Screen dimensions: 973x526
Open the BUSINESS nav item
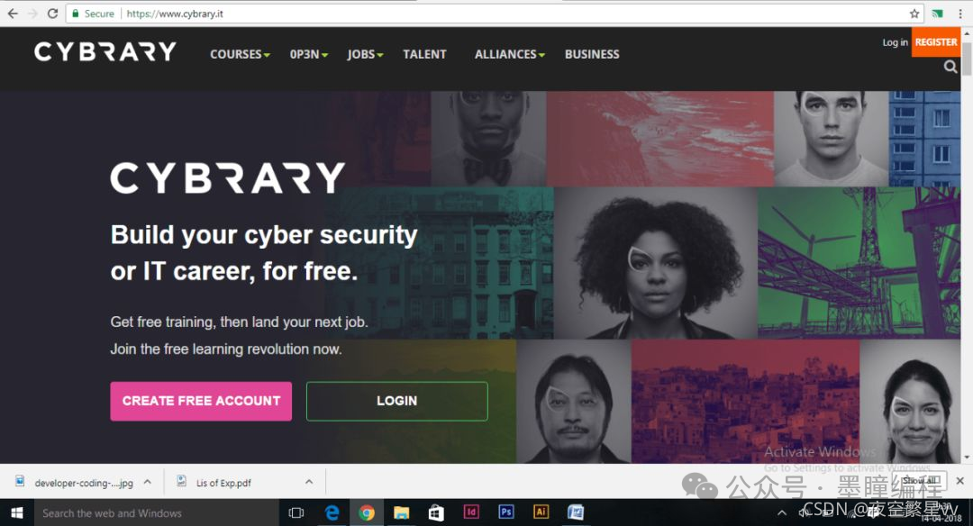coord(592,55)
